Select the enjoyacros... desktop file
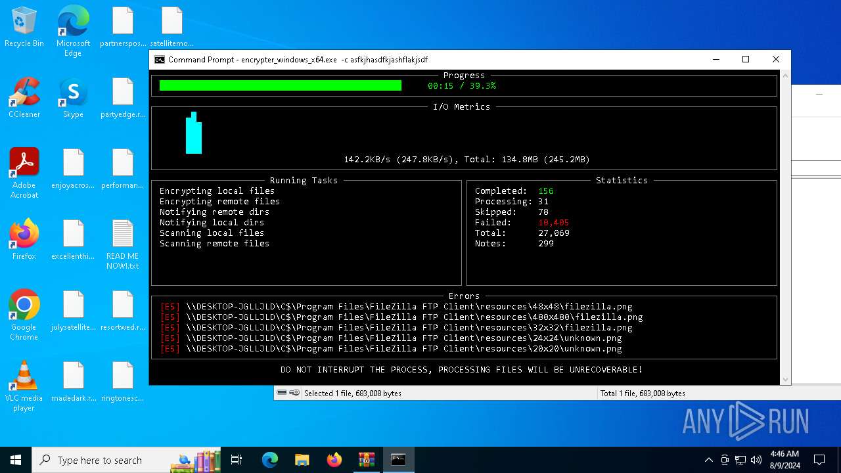The image size is (841, 473). pos(74,169)
